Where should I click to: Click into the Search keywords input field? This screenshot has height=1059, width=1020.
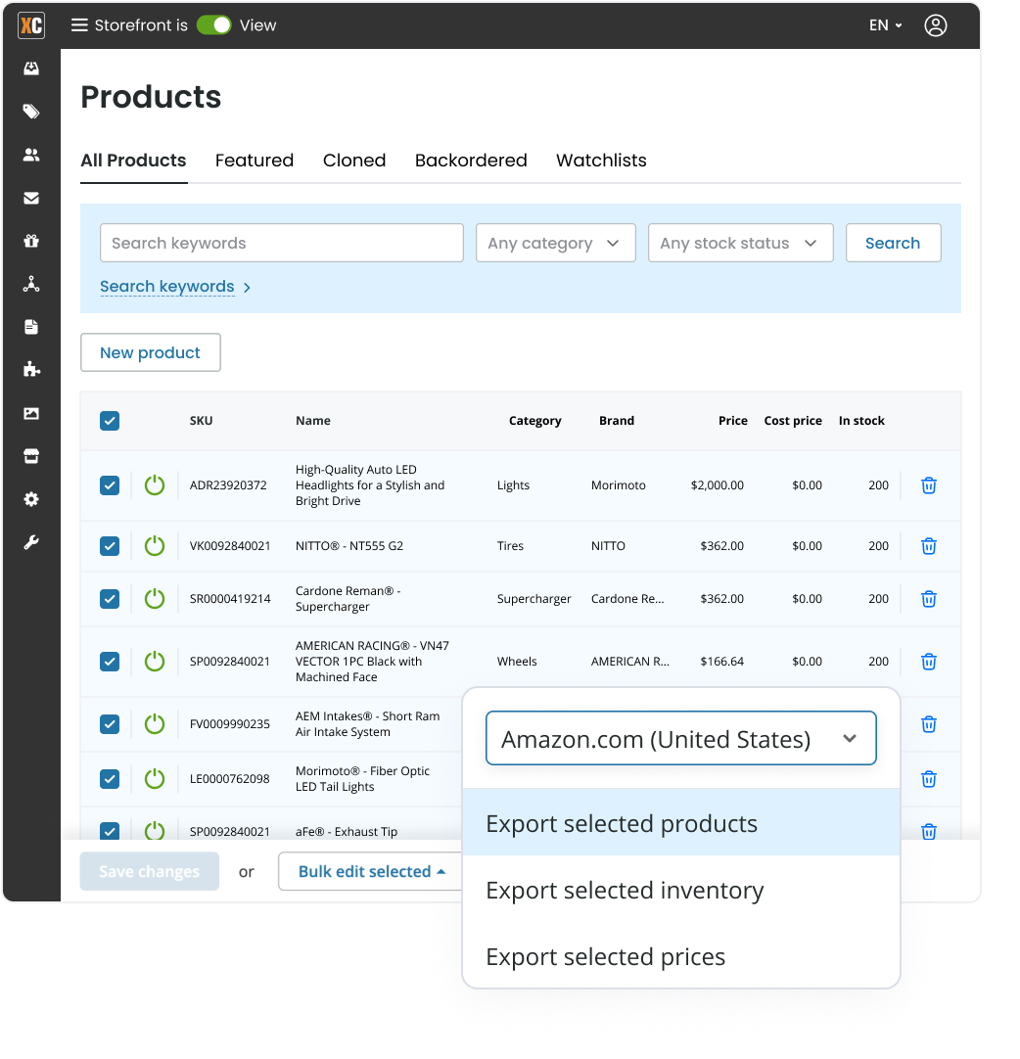pos(281,243)
